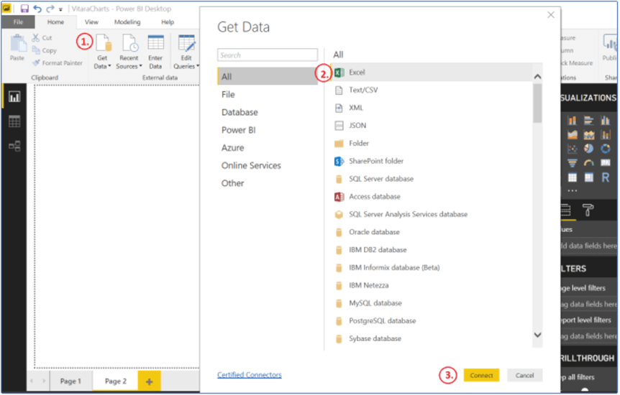Select the Page 2 tab
This screenshot has width=620, height=395.
[116, 381]
